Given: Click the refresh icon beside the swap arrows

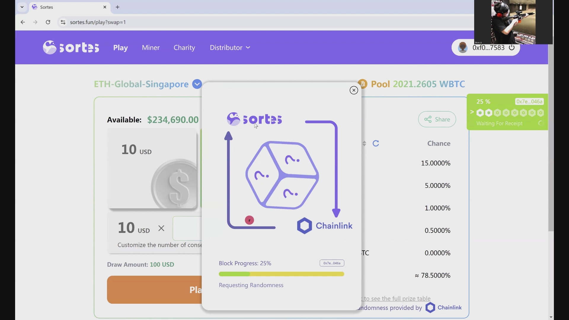Looking at the screenshot, I should [x=375, y=143].
